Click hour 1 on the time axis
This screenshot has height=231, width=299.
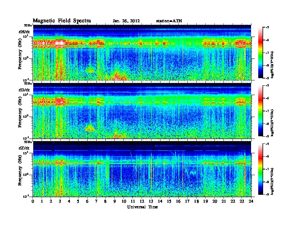(x=42, y=202)
